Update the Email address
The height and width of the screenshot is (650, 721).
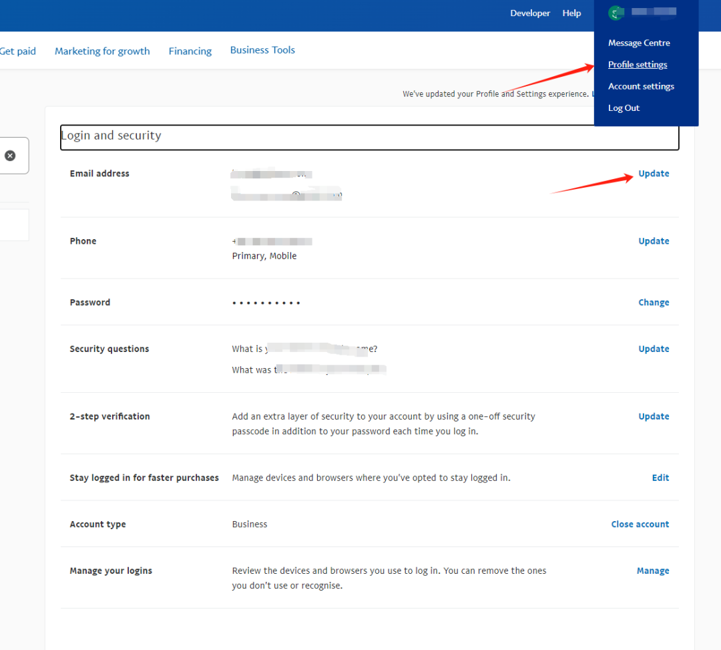click(654, 174)
